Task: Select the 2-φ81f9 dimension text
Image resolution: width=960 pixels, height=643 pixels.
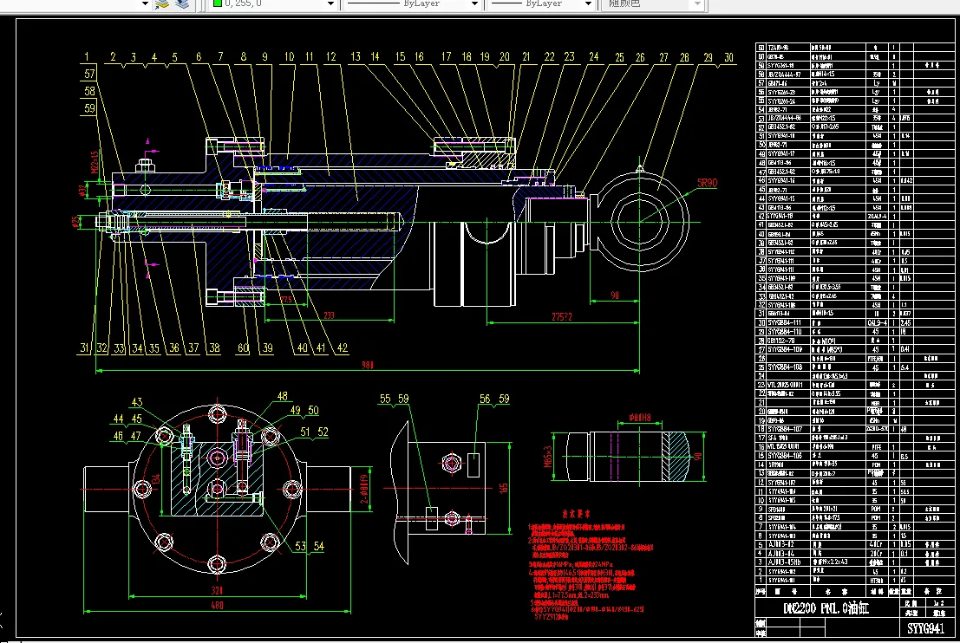Action: coord(364,489)
